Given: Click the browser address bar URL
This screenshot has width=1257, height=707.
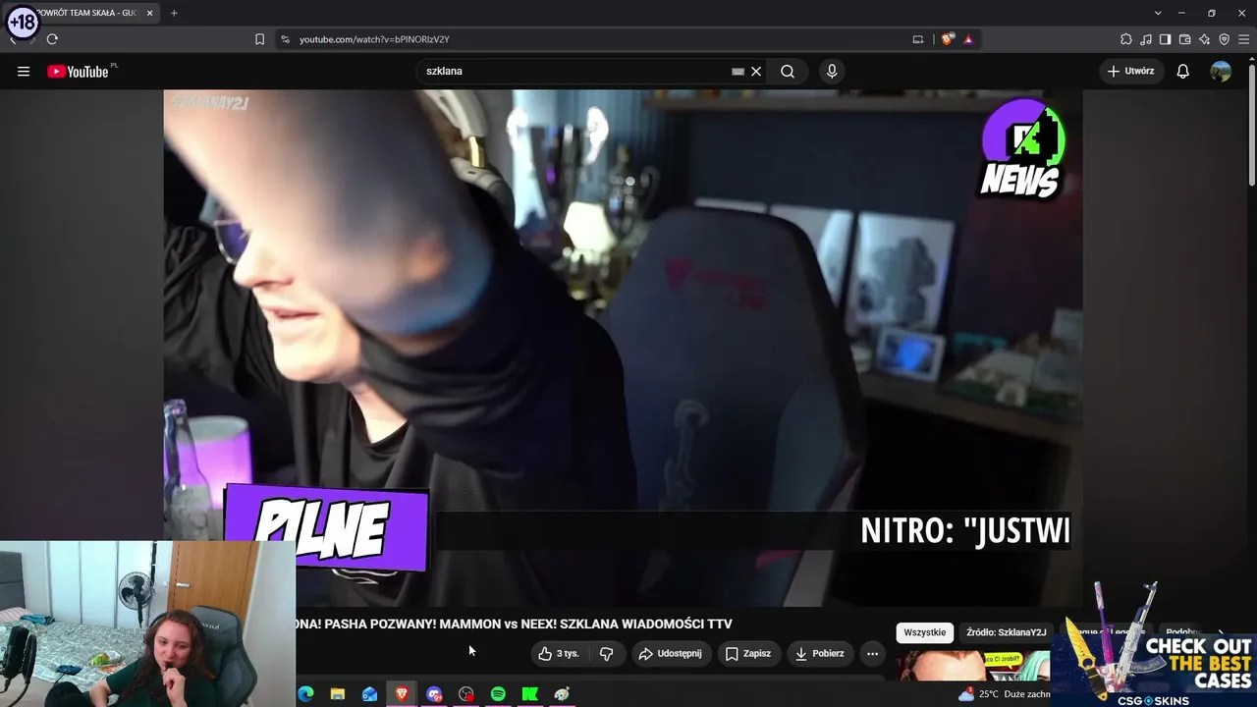Looking at the screenshot, I should click(x=374, y=39).
